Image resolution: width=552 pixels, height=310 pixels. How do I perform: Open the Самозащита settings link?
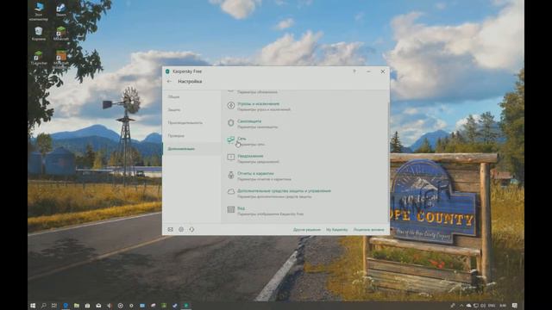[x=249, y=121]
